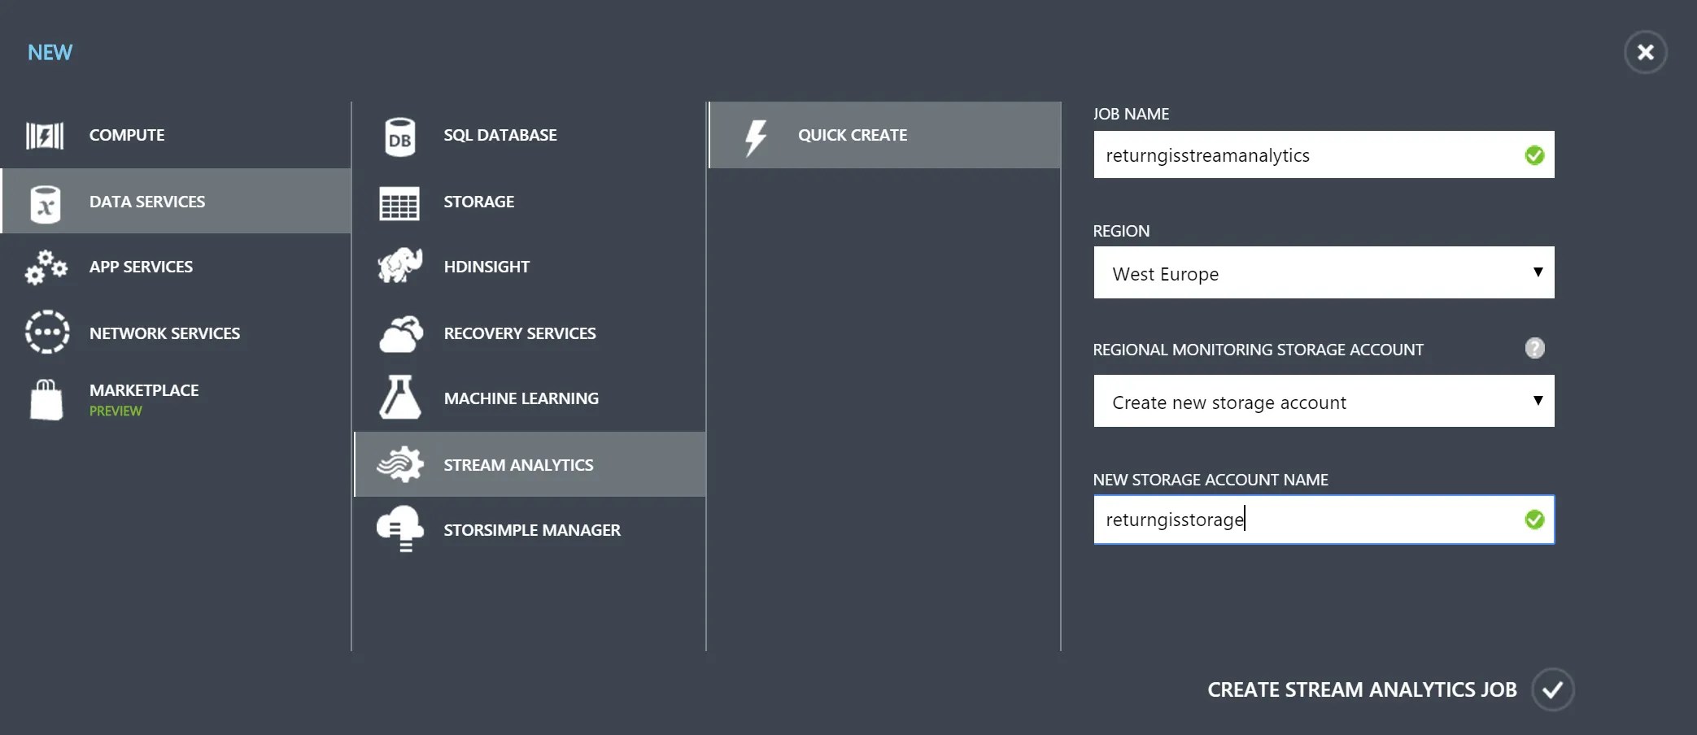Select the Compute barcode icon

click(45, 136)
